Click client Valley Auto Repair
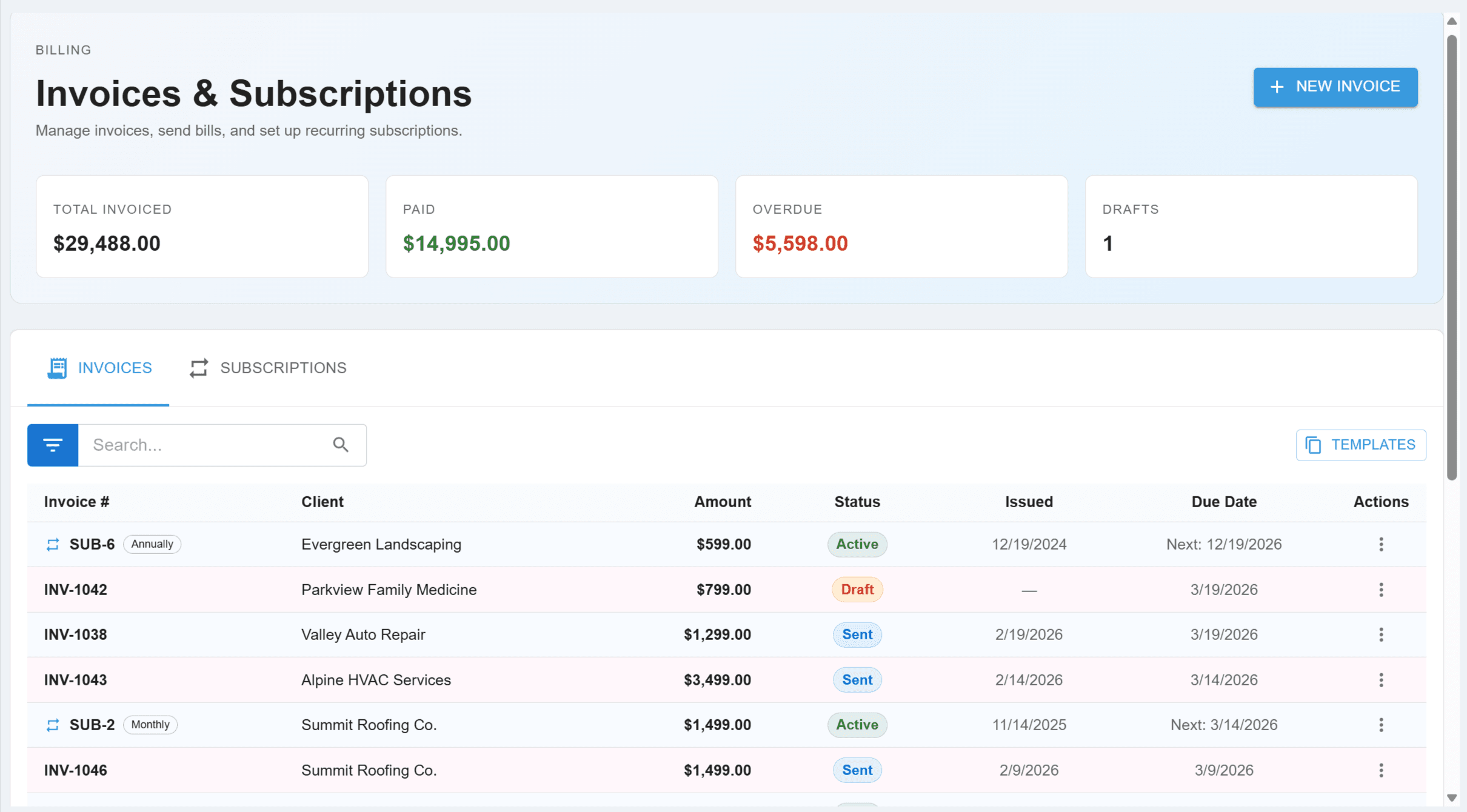The height and width of the screenshot is (812, 1467). [363, 634]
